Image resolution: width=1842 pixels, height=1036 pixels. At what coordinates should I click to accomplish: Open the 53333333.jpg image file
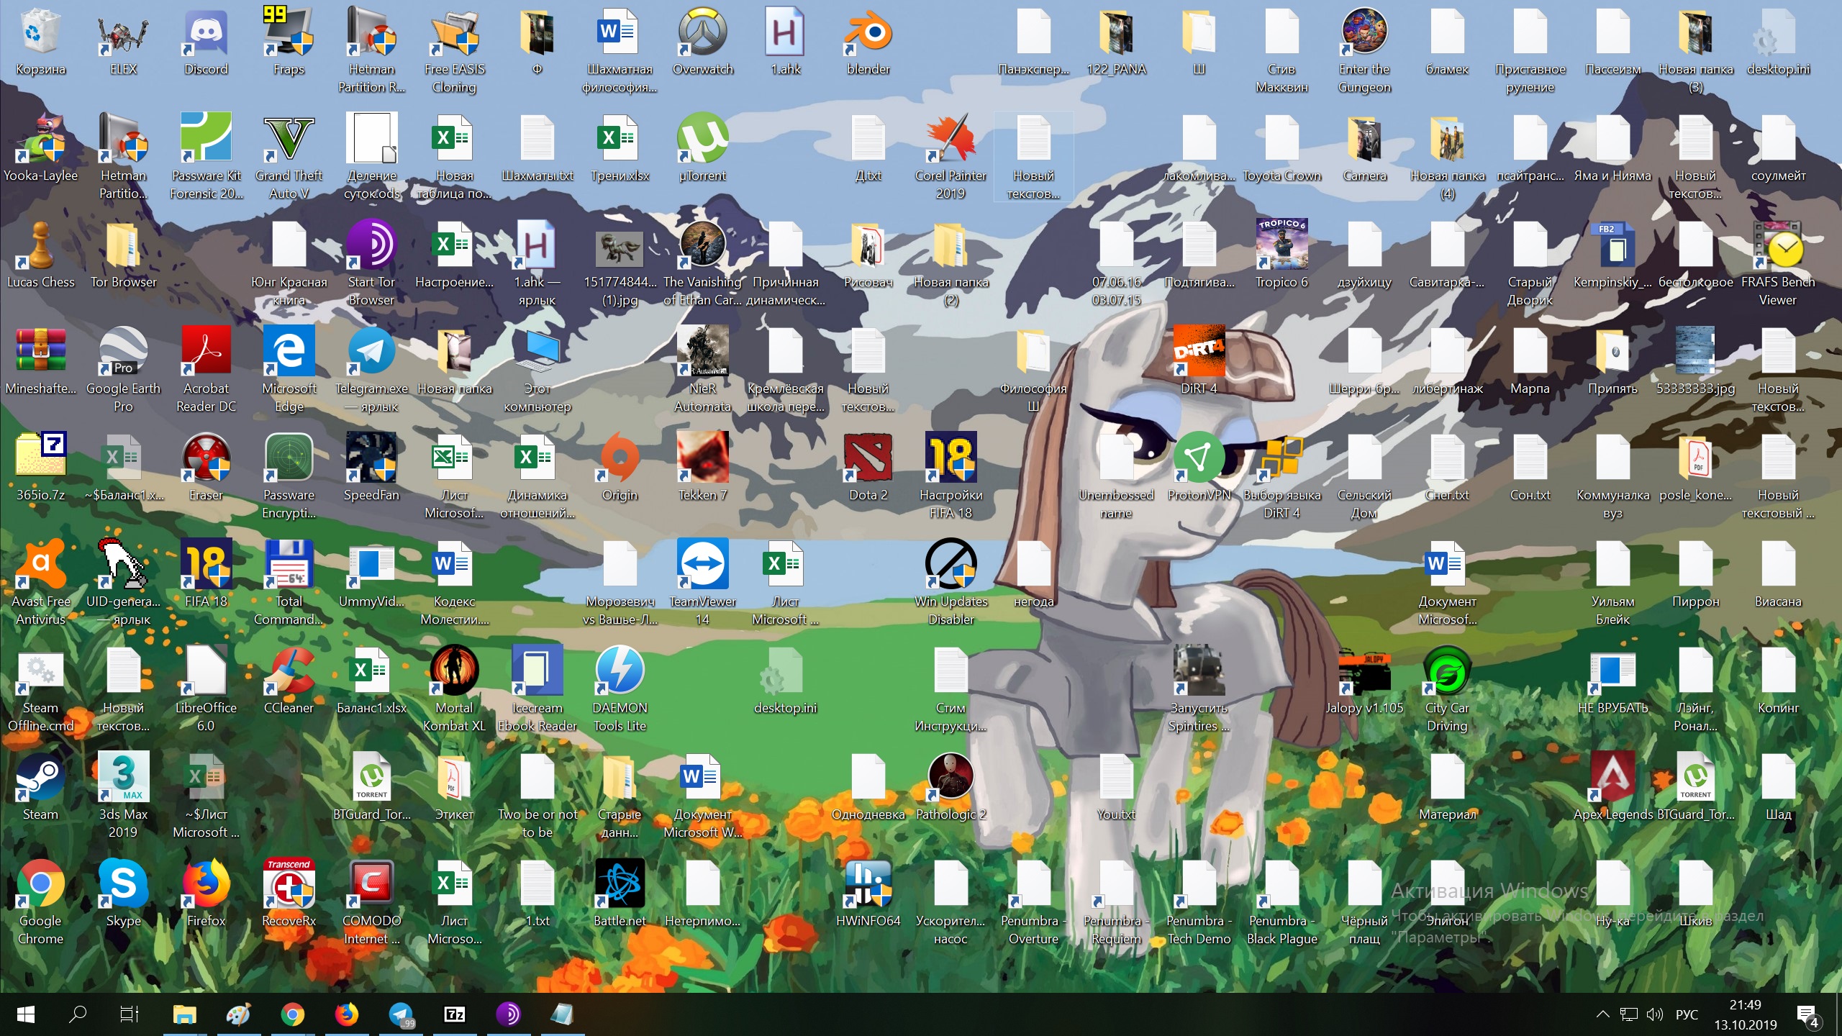click(x=1695, y=360)
